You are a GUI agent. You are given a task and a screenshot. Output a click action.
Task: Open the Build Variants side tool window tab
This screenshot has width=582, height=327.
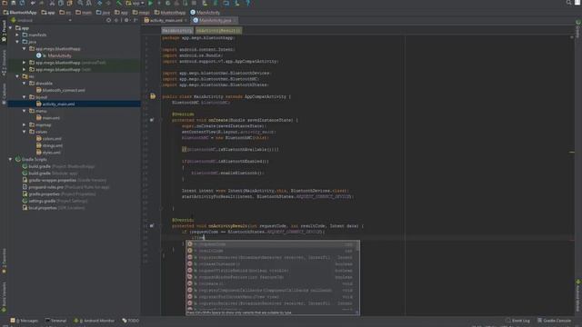[4, 297]
